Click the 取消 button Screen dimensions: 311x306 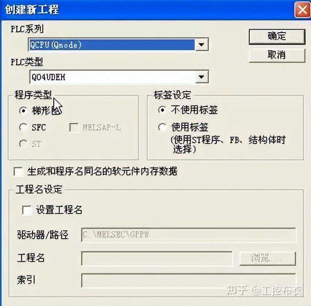tap(277, 55)
